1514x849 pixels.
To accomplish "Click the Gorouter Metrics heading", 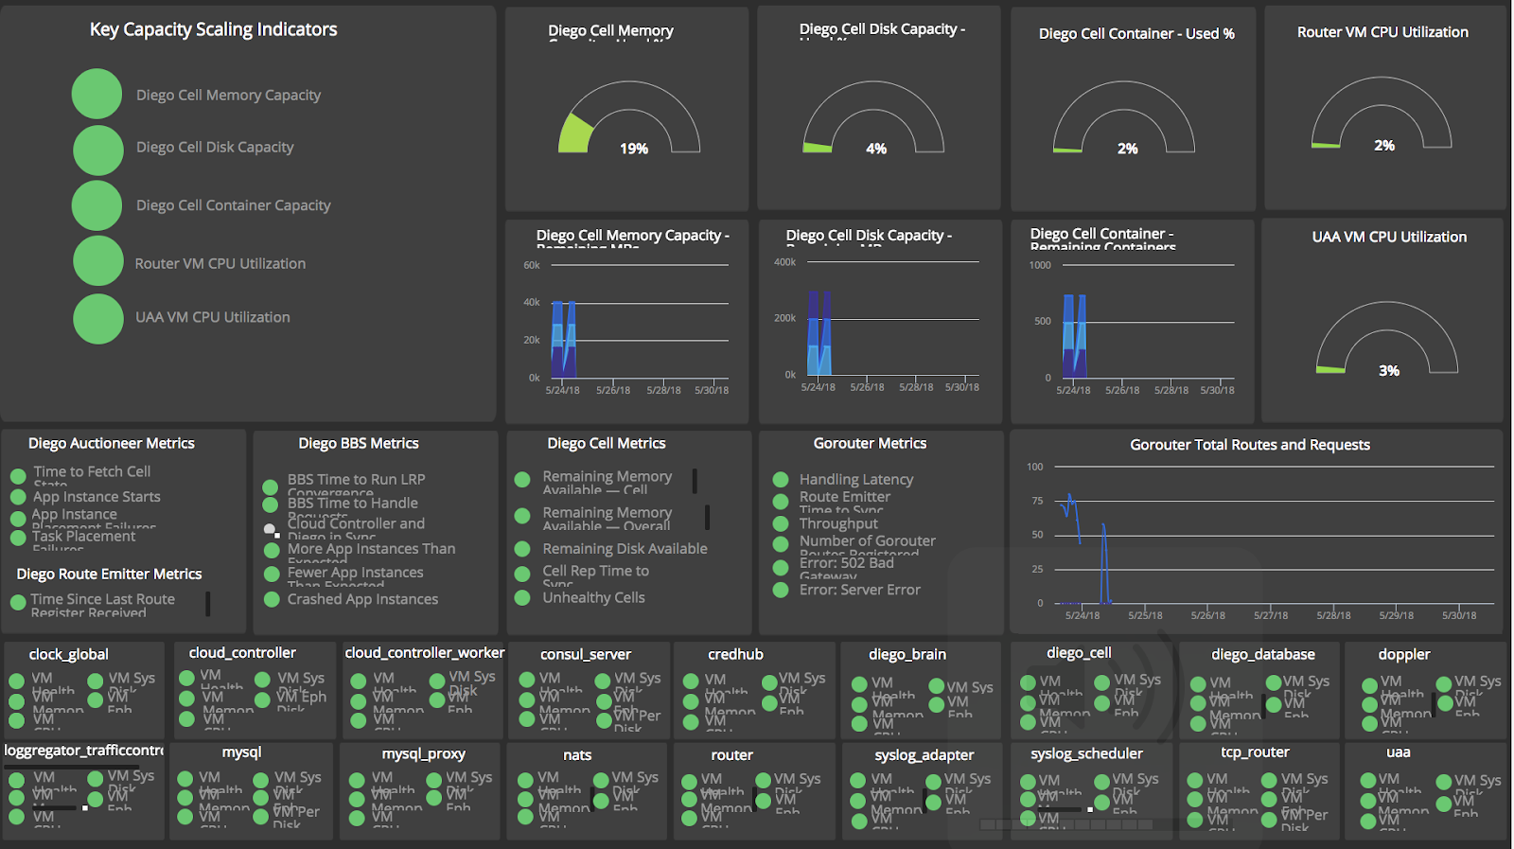I will (x=871, y=443).
